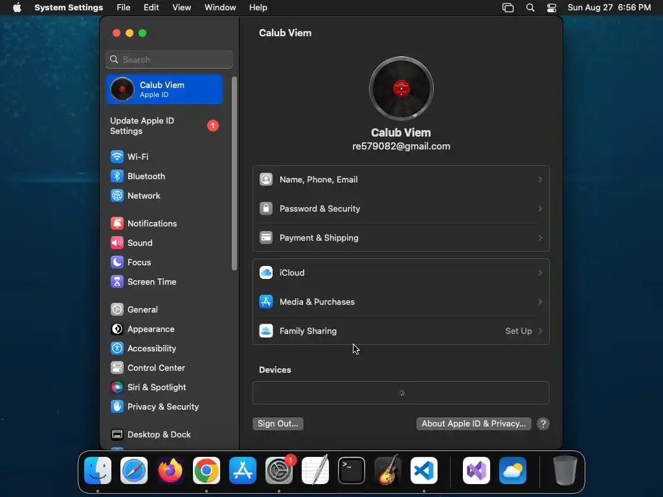Open Visual Studio from the Dock
Image resolution: width=663 pixels, height=497 pixels.
pos(477,470)
